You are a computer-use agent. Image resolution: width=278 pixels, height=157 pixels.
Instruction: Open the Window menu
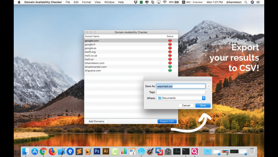(109, 2)
